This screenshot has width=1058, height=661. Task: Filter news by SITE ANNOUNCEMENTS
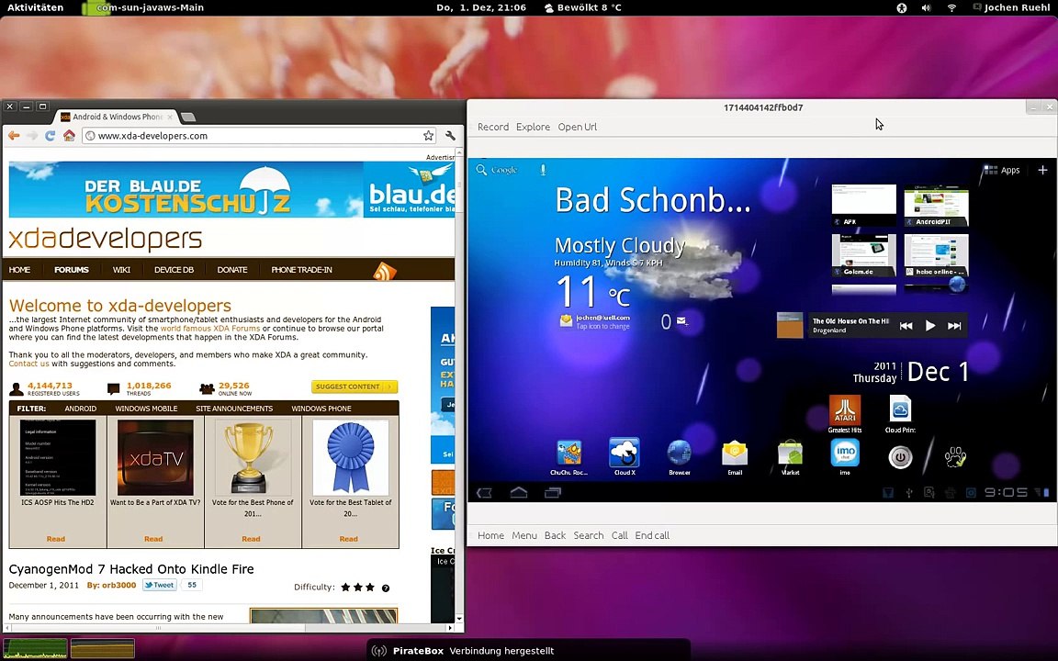234,409
